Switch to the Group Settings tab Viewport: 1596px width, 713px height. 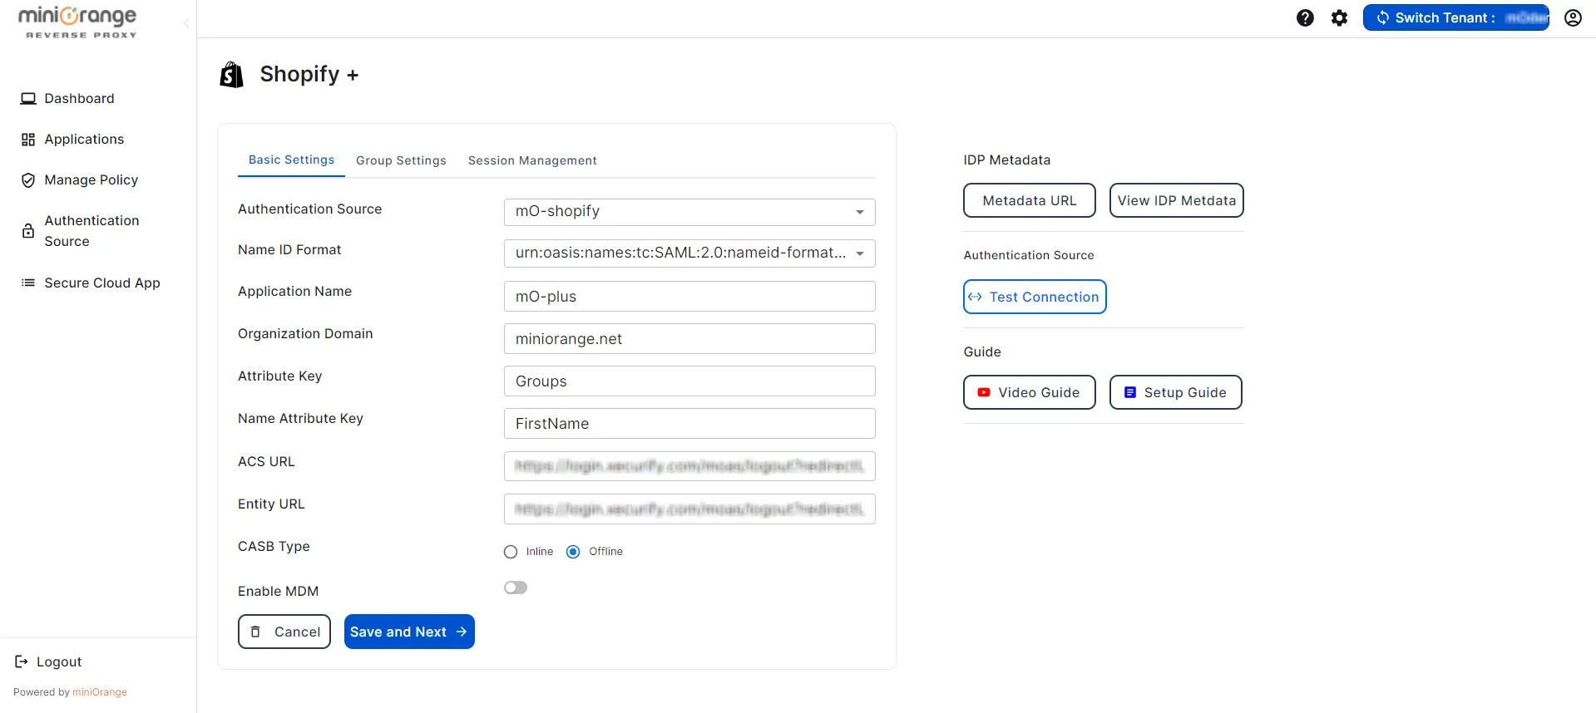(401, 160)
